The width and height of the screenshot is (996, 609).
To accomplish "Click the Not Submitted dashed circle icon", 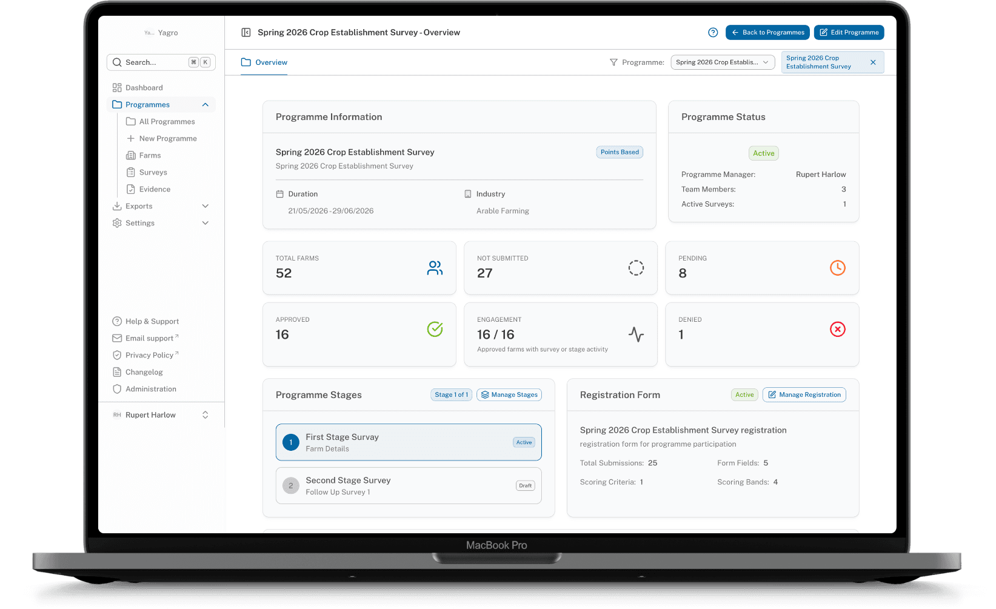I will pos(636,268).
